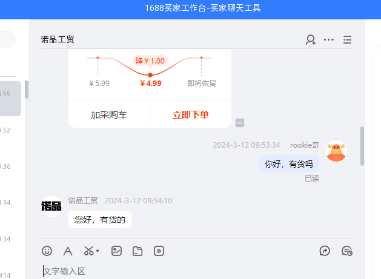The width and height of the screenshot is (381, 279).
Task: Click the add contact icon in the header
Action: 311,40
